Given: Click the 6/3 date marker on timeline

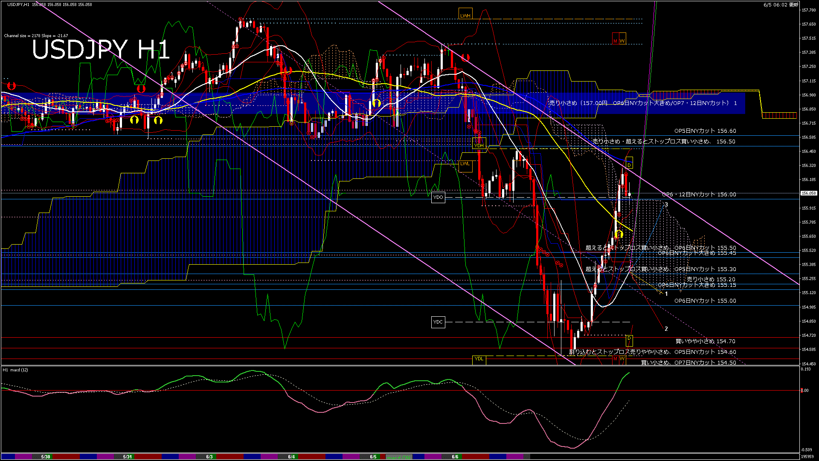Looking at the screenshot, I should point(209,457).
